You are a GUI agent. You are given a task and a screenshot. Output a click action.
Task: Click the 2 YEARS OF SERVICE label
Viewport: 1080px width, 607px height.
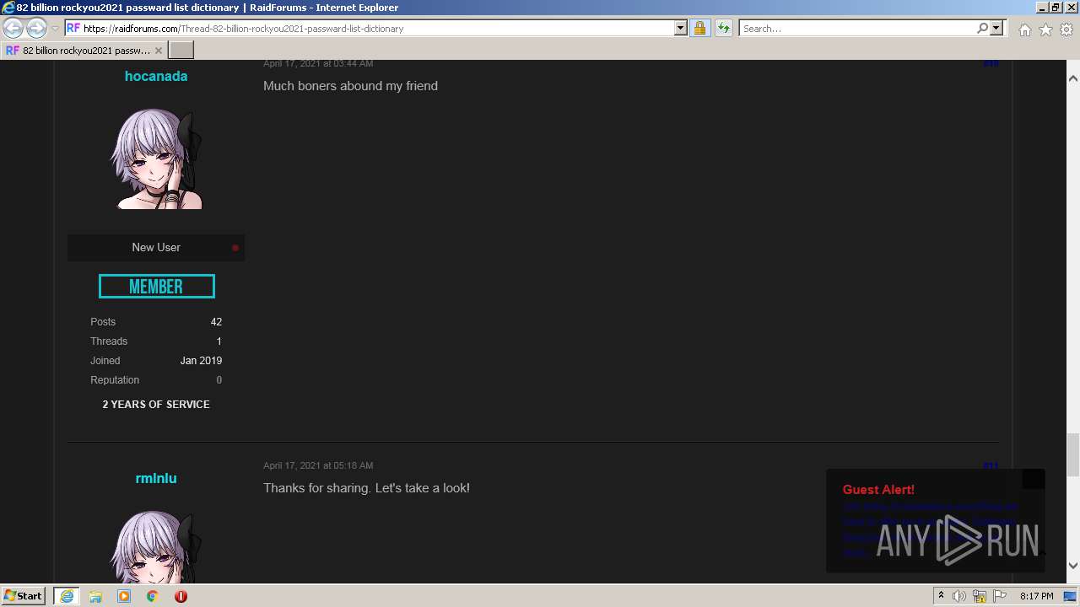[156, 405]
